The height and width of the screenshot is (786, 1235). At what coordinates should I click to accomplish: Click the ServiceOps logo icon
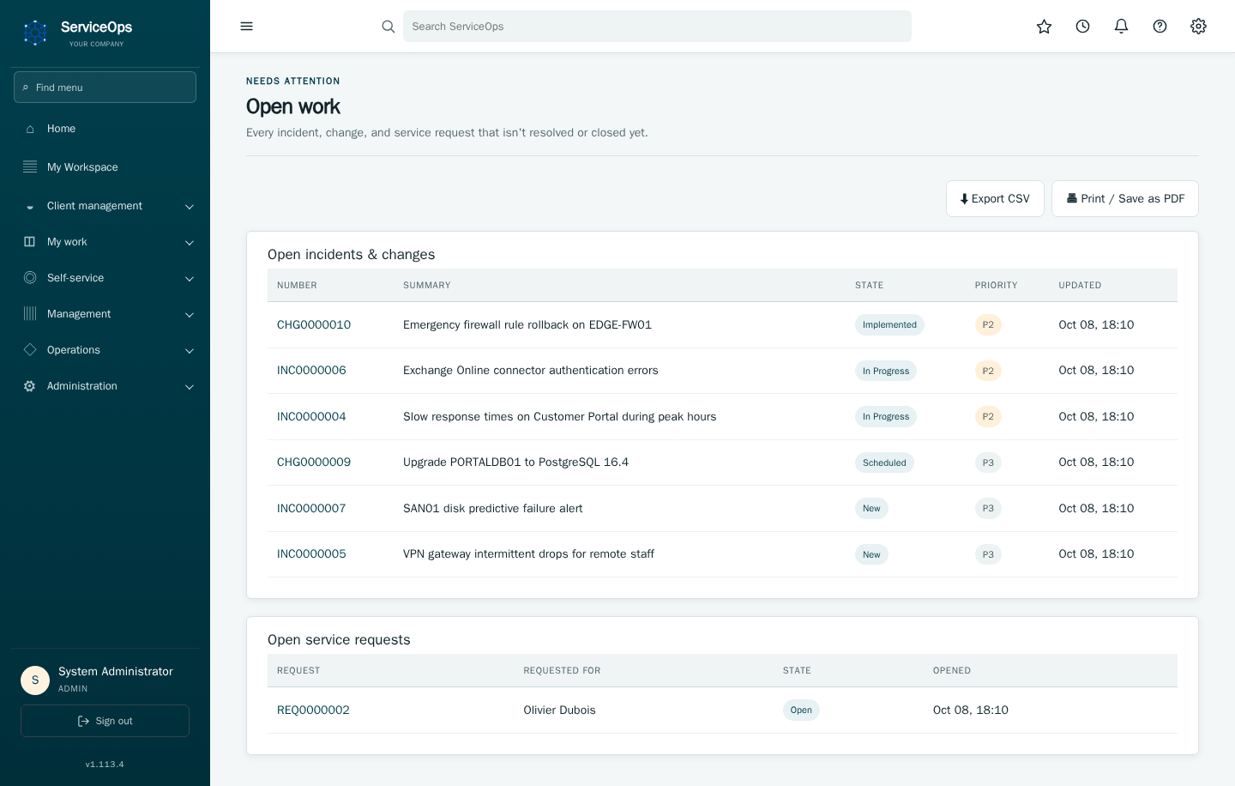click(x=35, y=33)
